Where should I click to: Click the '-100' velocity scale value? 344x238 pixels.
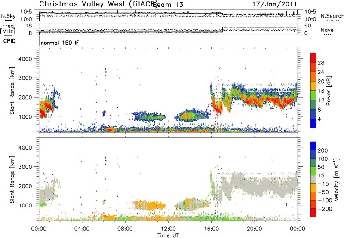325,201
